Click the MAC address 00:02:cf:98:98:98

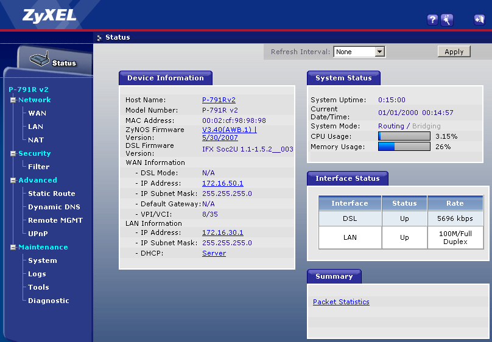pos(234,120)
